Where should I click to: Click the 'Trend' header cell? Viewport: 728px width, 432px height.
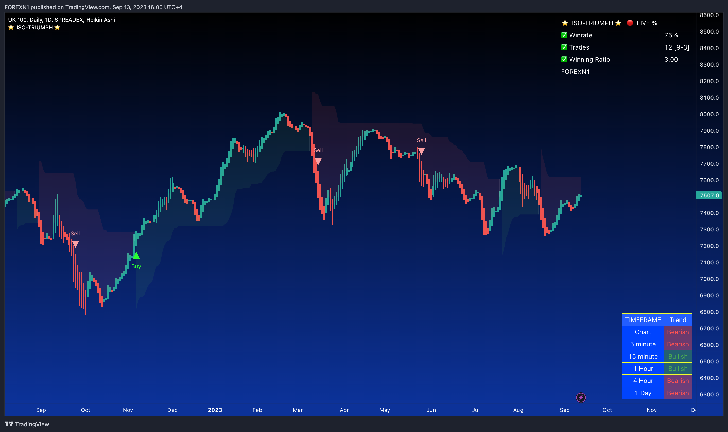[678, 320]
